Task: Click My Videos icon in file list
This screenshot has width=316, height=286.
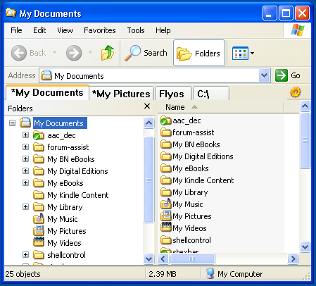Action: 166,228
